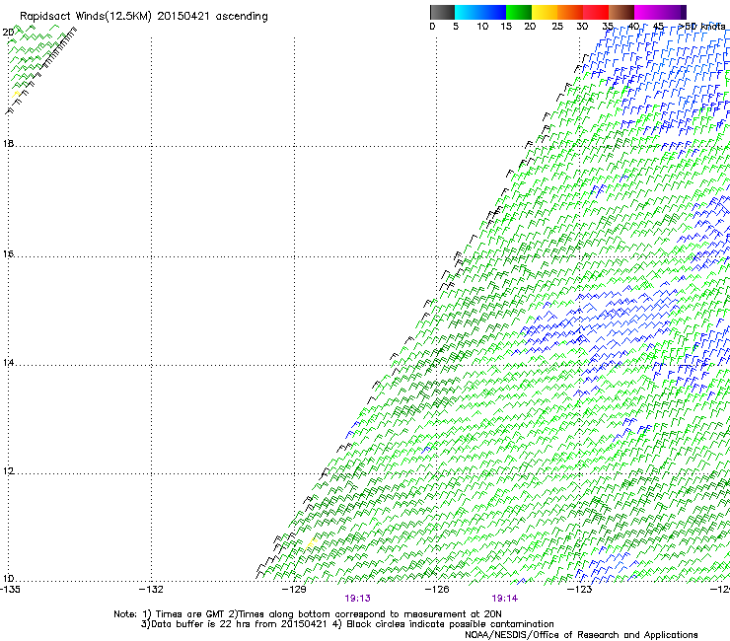This screenshot has height=641, width=730.
Task: Click the purple time label 19:14
Action: (x=505, y=599)
